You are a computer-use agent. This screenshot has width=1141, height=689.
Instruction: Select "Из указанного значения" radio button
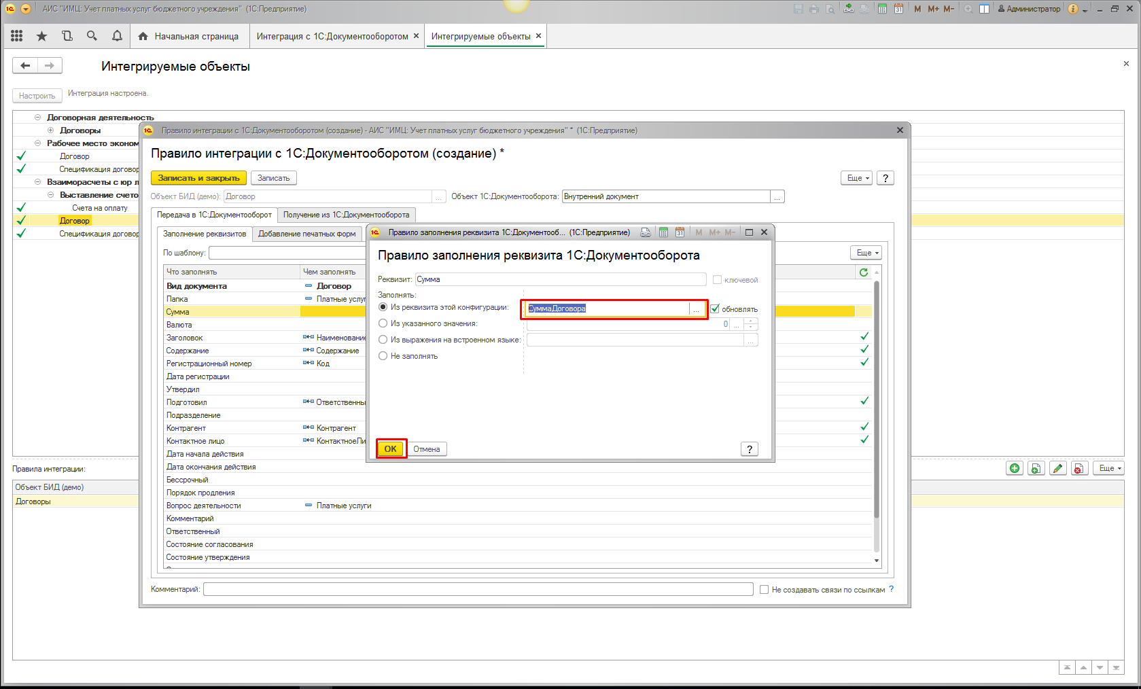tap(383, 323)
